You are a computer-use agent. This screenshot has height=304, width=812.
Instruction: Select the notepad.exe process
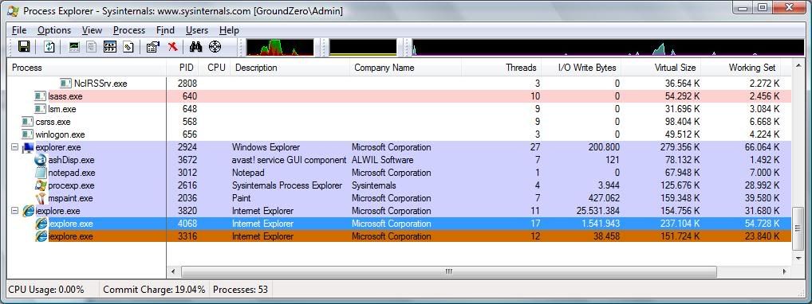pyautogui.click(x=72, y=173)
